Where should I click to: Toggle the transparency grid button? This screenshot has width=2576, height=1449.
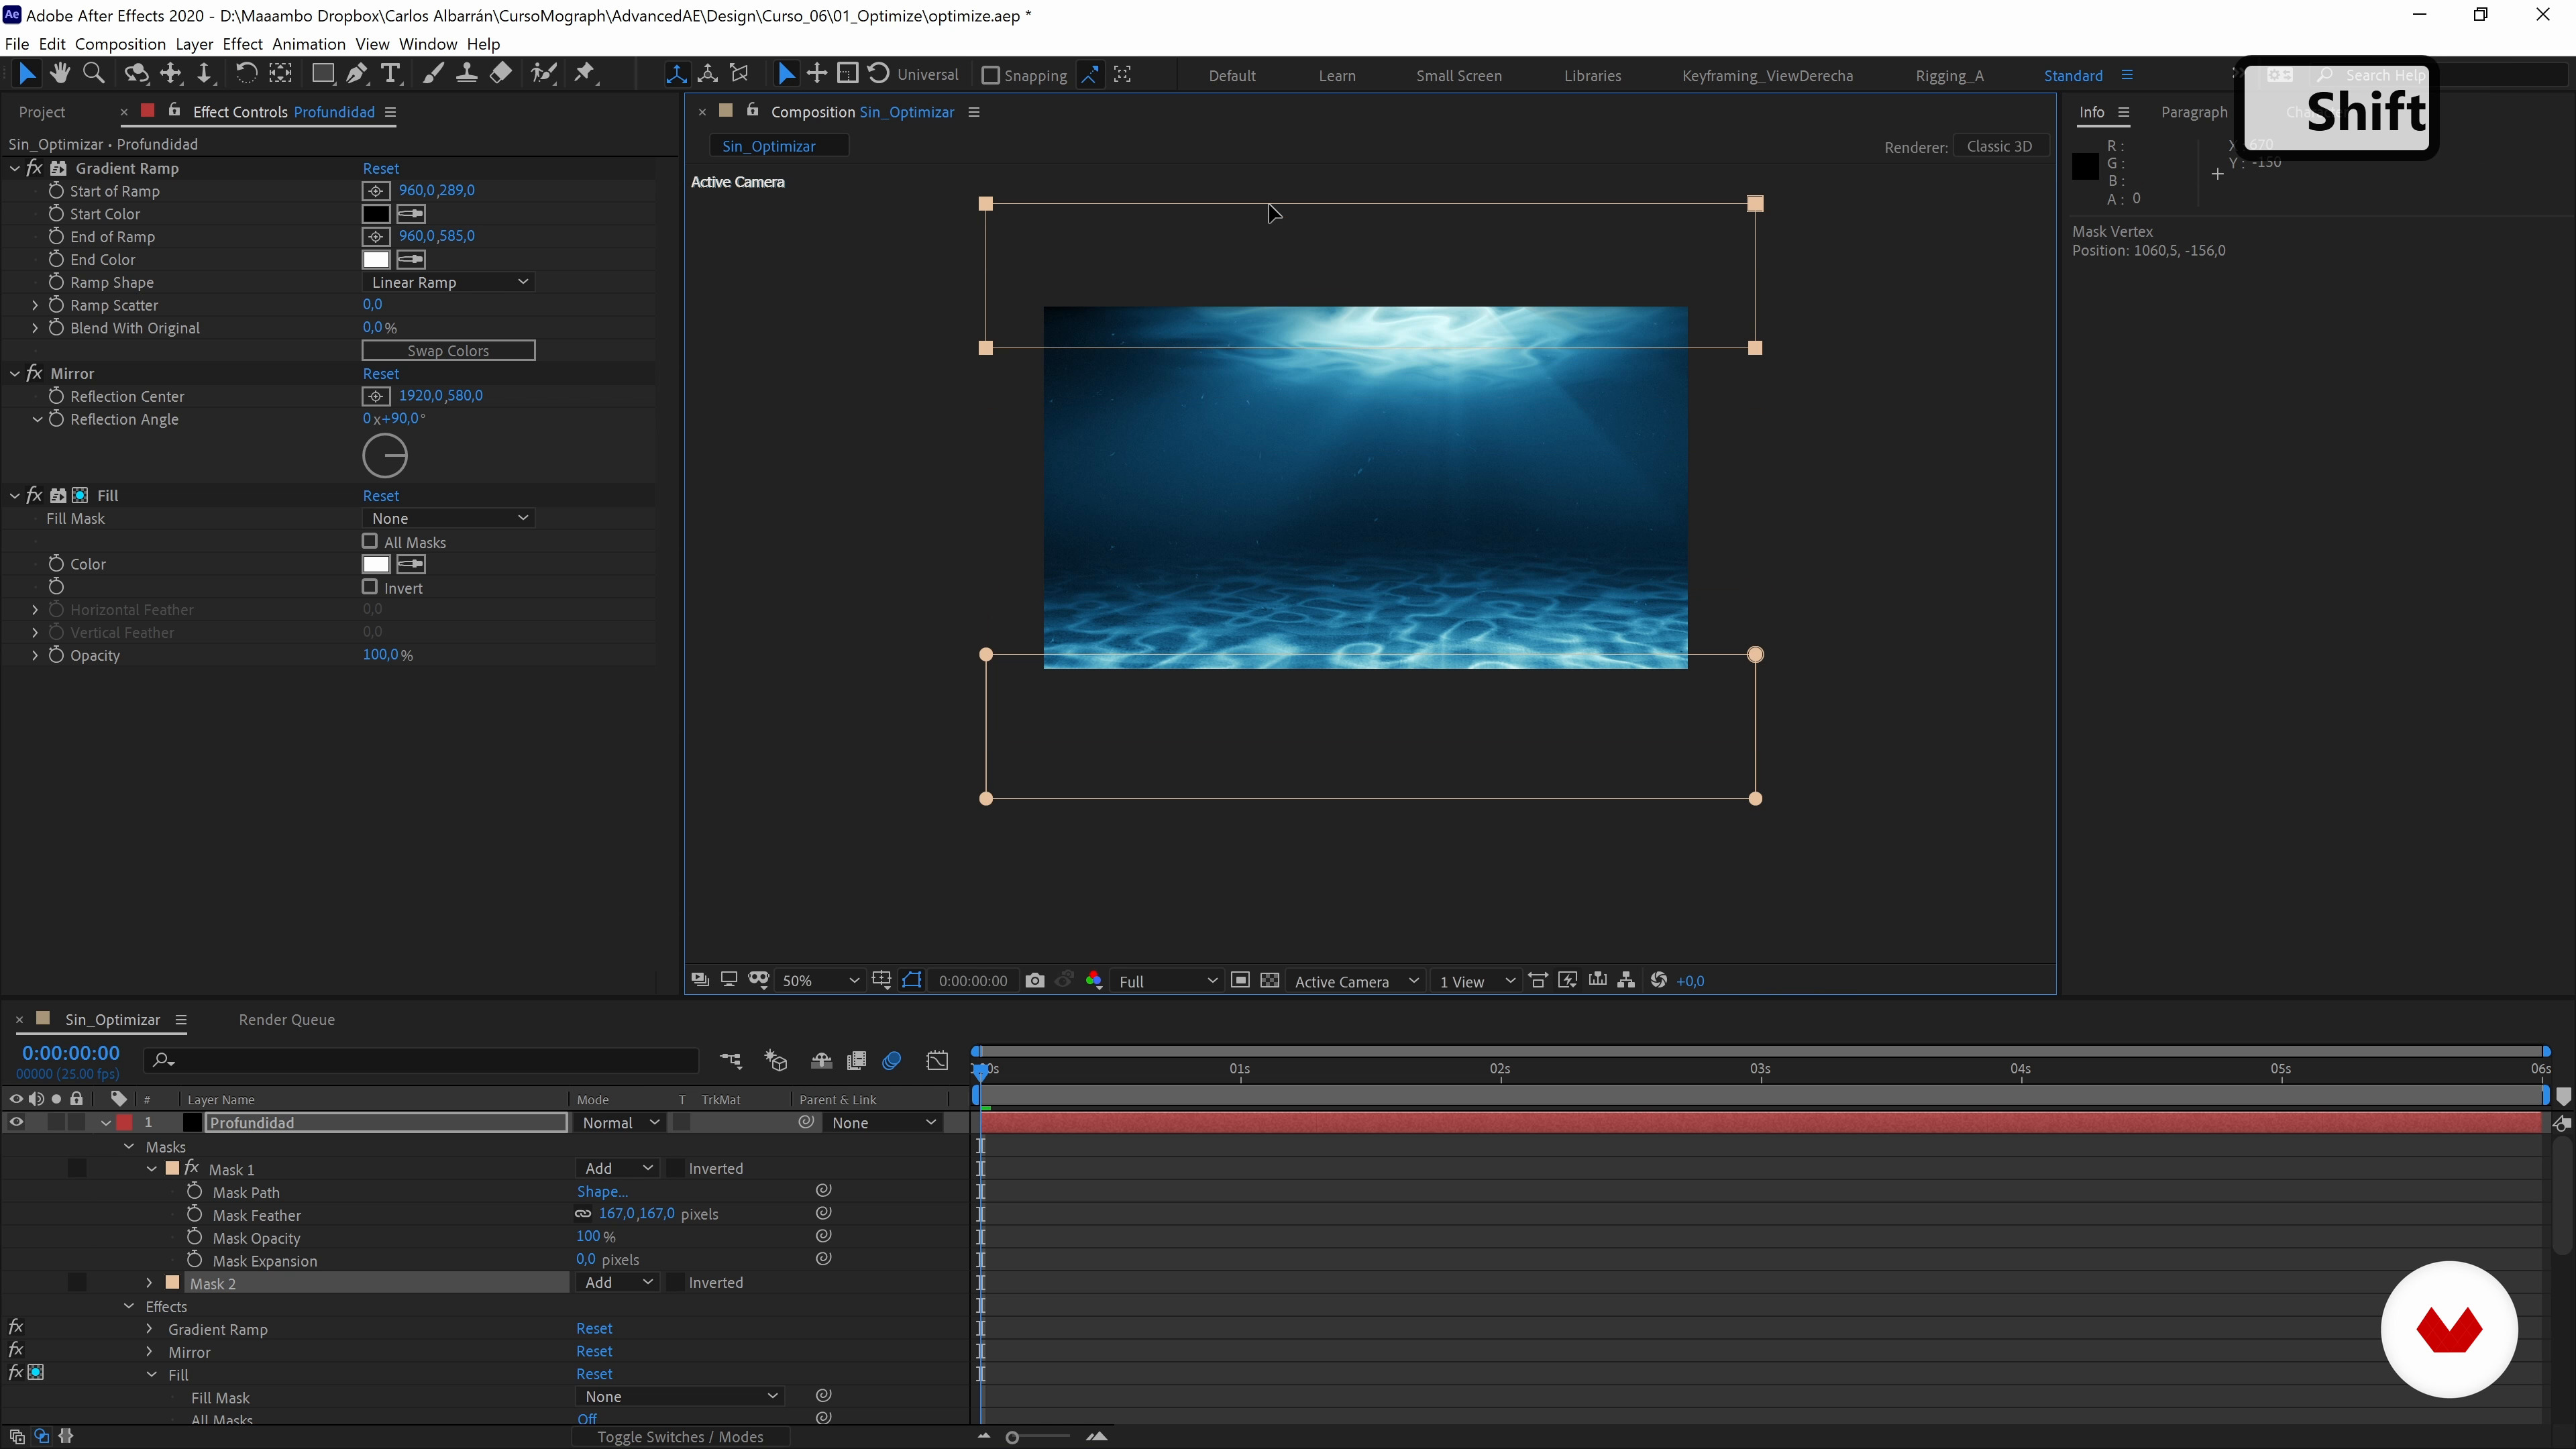pyautogui.click(x=1270, y=980)
